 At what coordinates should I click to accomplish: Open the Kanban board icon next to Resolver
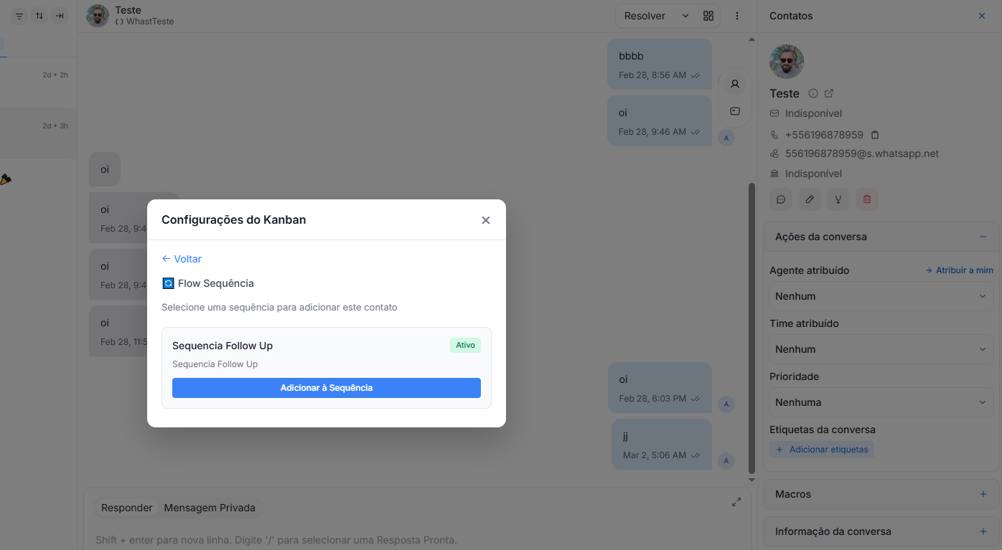pos(708,15)
